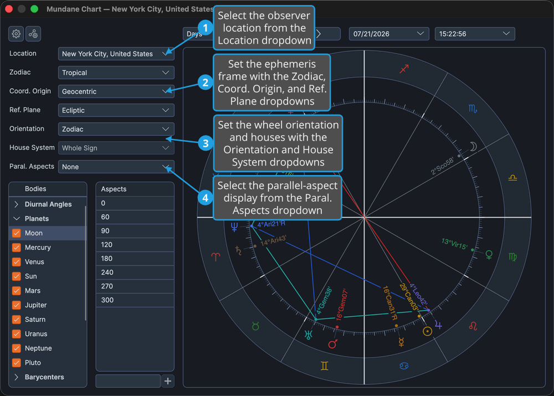Image resolution: width=554 pixels, height=396 pixels.
Task: Open the Zodiac dropdown set to Tropical
Action: [x=116, y=73]
